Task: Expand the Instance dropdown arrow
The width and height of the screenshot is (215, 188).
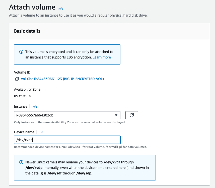Action: 116,115
